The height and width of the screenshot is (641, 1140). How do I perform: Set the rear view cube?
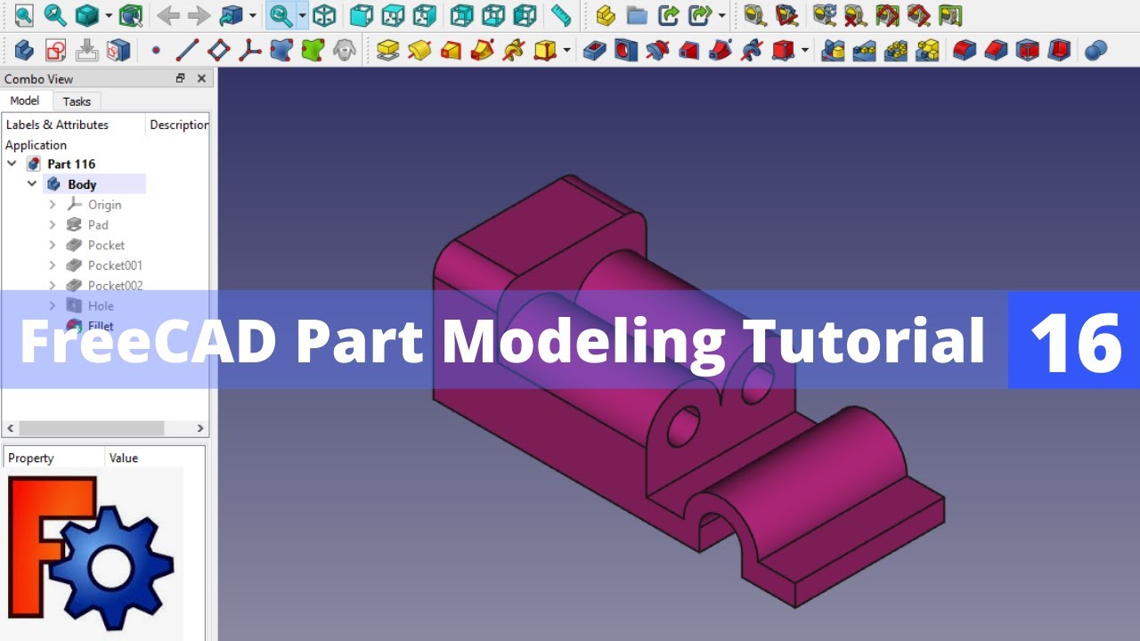pyautogui.click(x=461, y=15)
